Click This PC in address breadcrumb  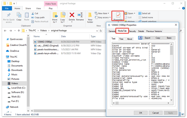pos(32,31)
